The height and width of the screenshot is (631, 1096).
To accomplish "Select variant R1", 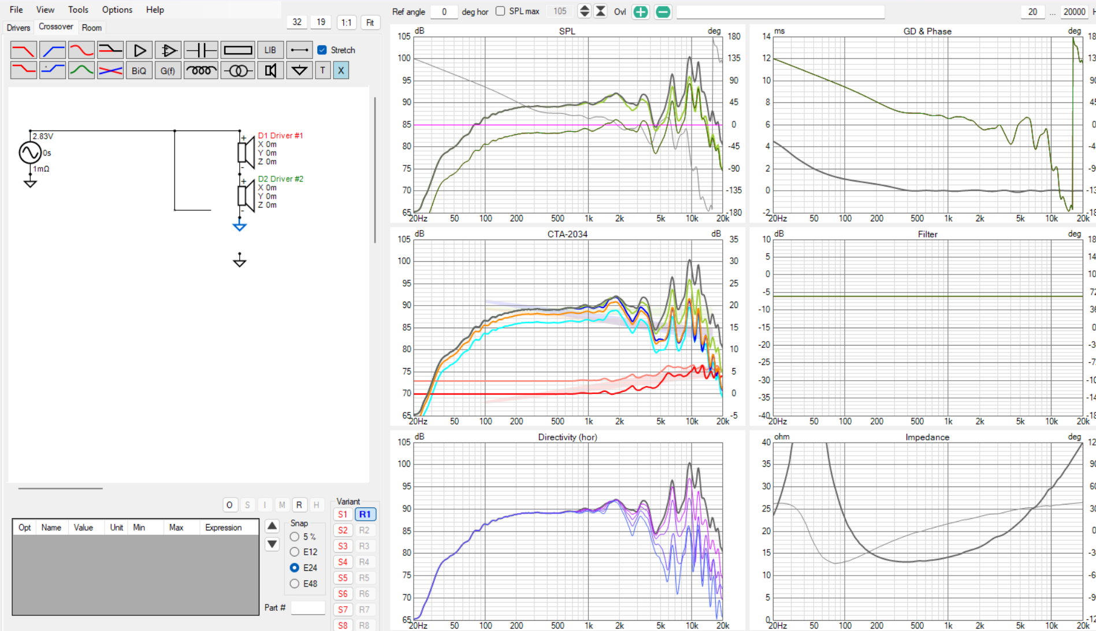I will click(365, 514).
